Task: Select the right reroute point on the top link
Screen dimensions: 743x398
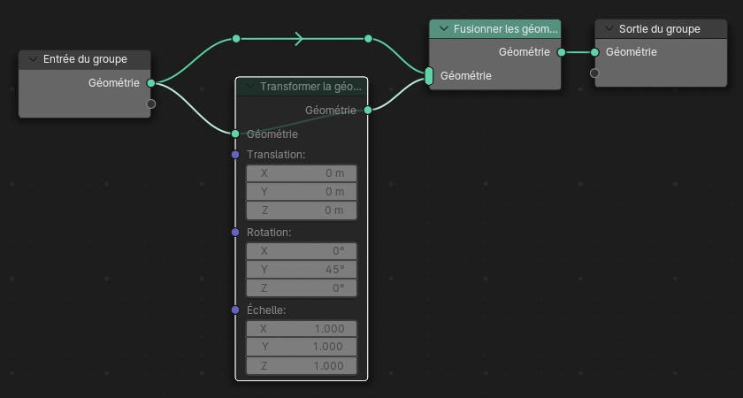Action: 368,39
